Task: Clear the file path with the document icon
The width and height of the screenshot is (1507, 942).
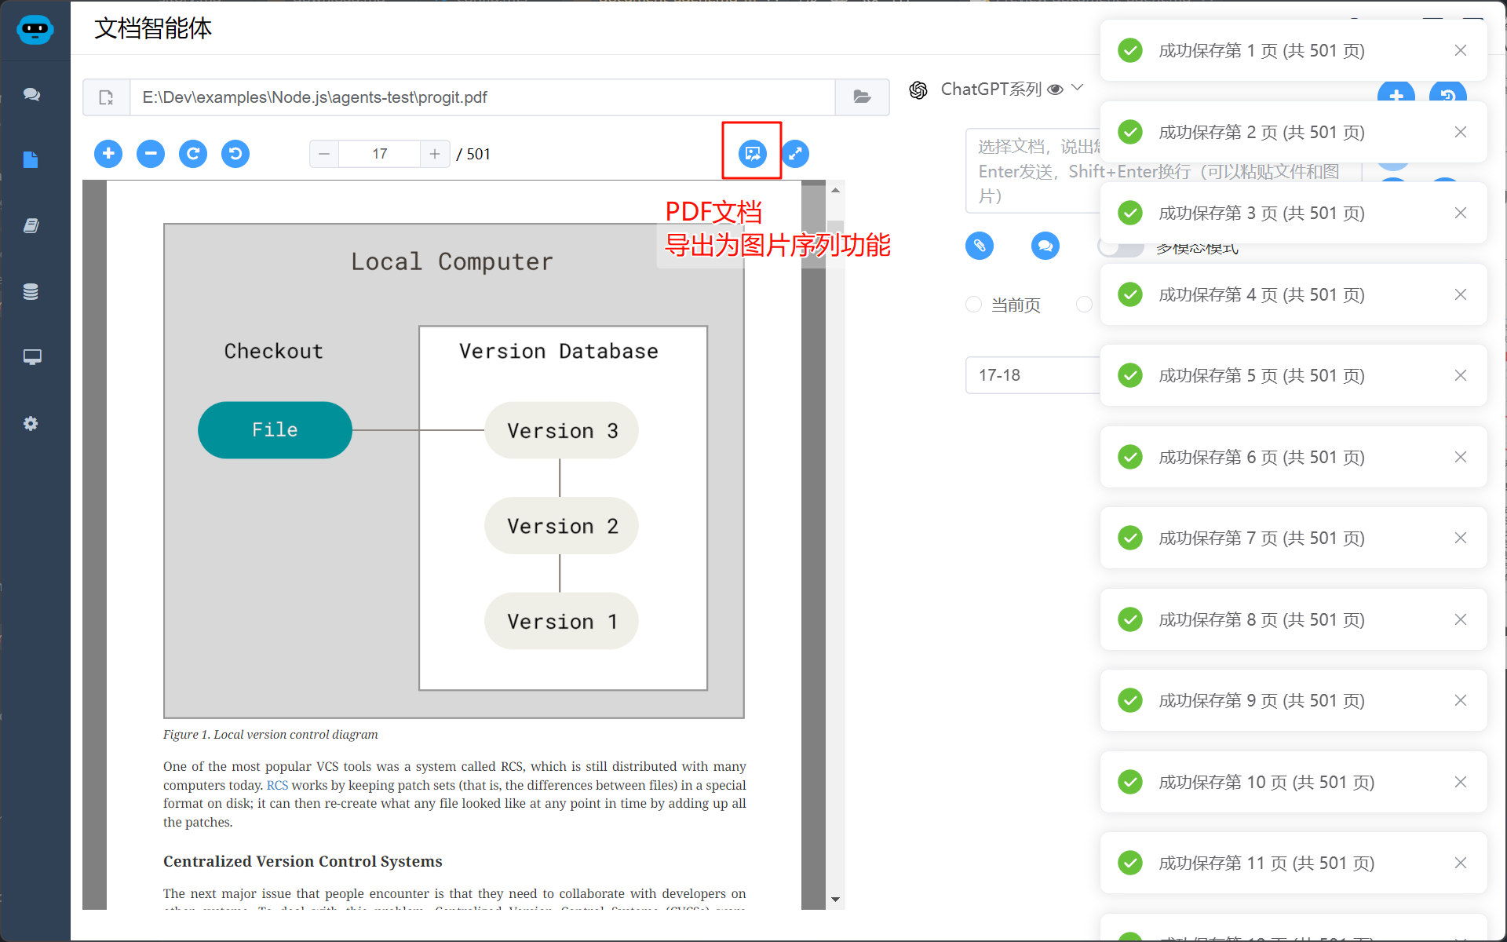Action: [x=106, y=97]
